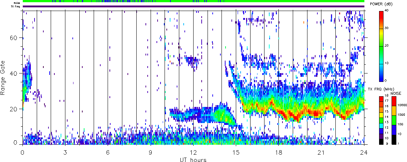Pick the orange segment of the NOISE colorbar

pos(394,111)
